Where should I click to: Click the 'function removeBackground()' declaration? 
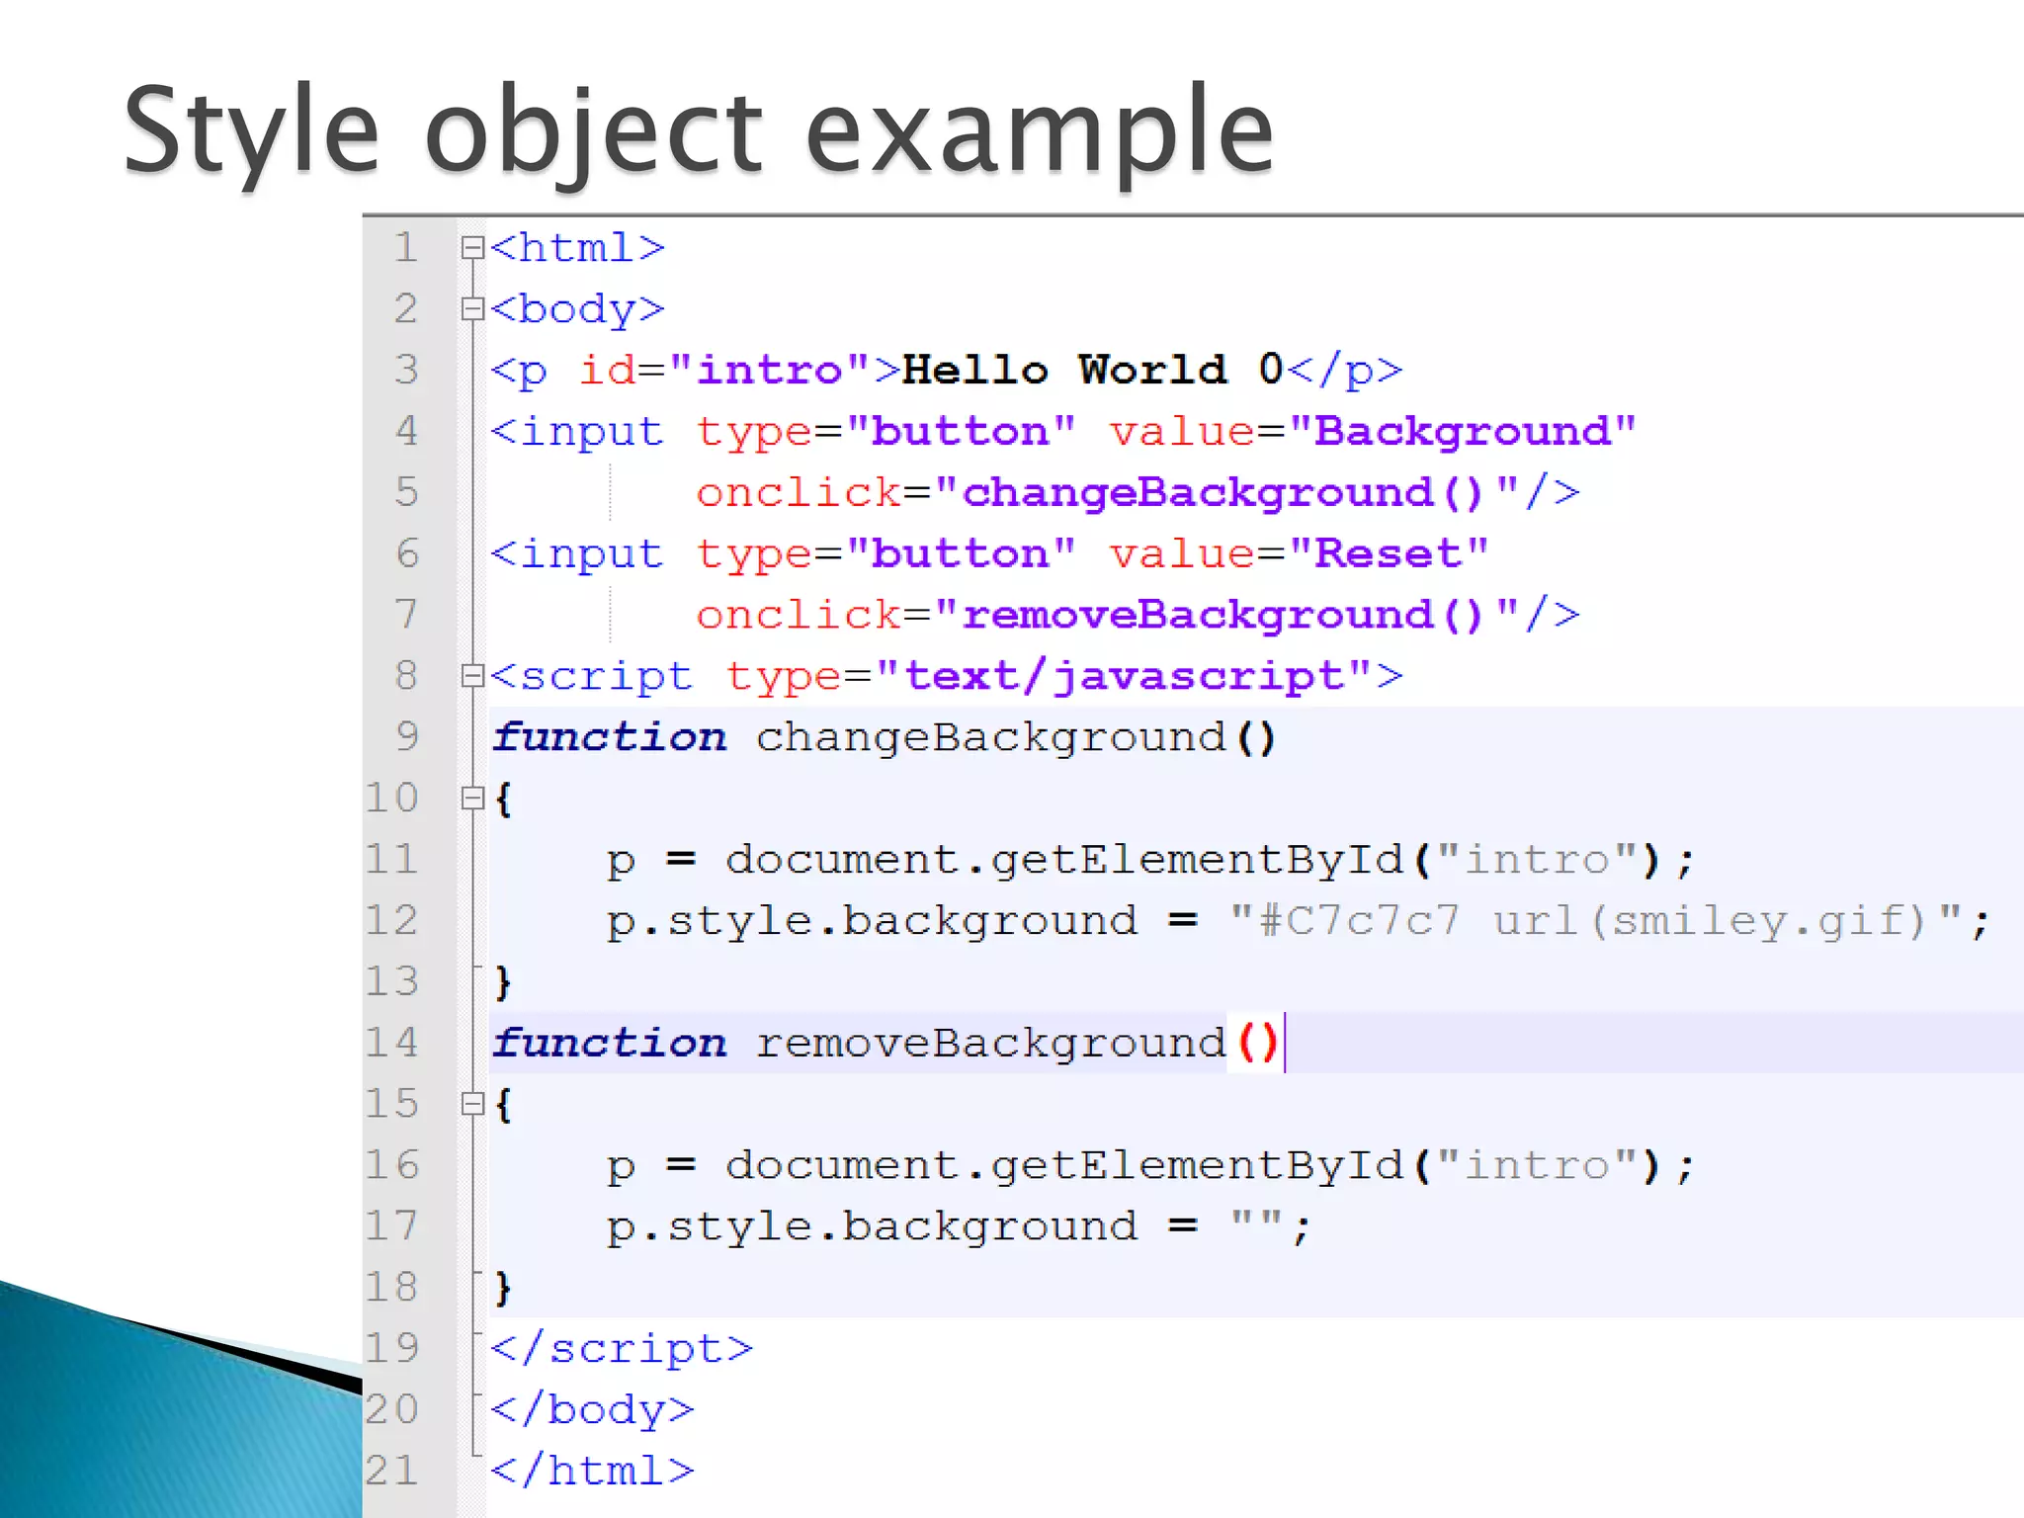(885, 1044)
